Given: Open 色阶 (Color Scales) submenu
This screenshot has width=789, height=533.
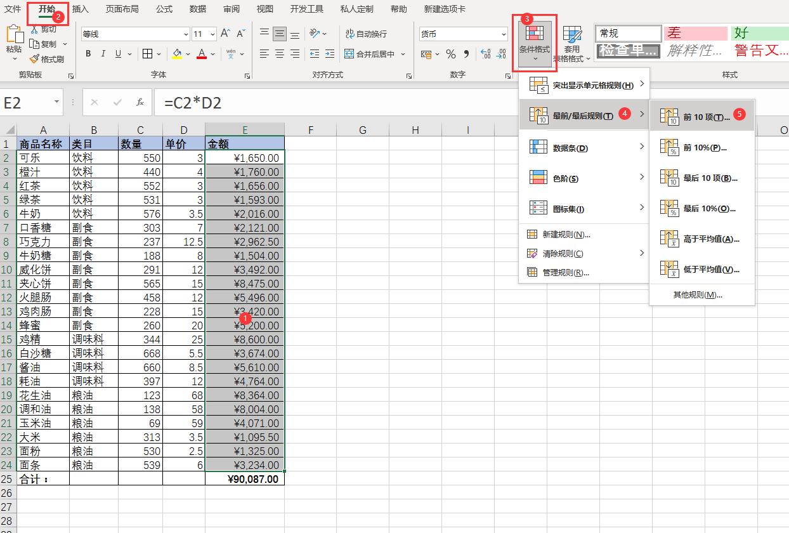Looking at the screenshot, I should pos(584,178).
